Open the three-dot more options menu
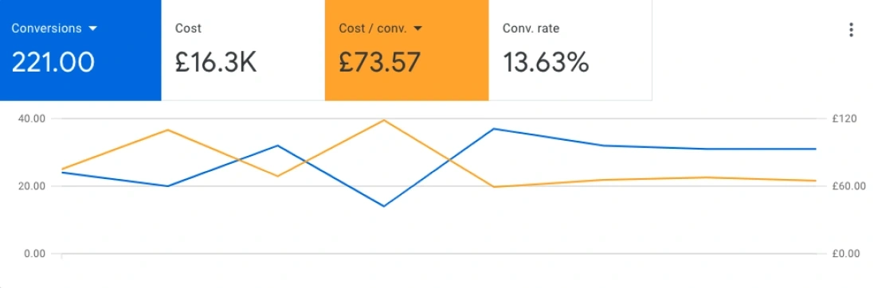 [851, 29]
